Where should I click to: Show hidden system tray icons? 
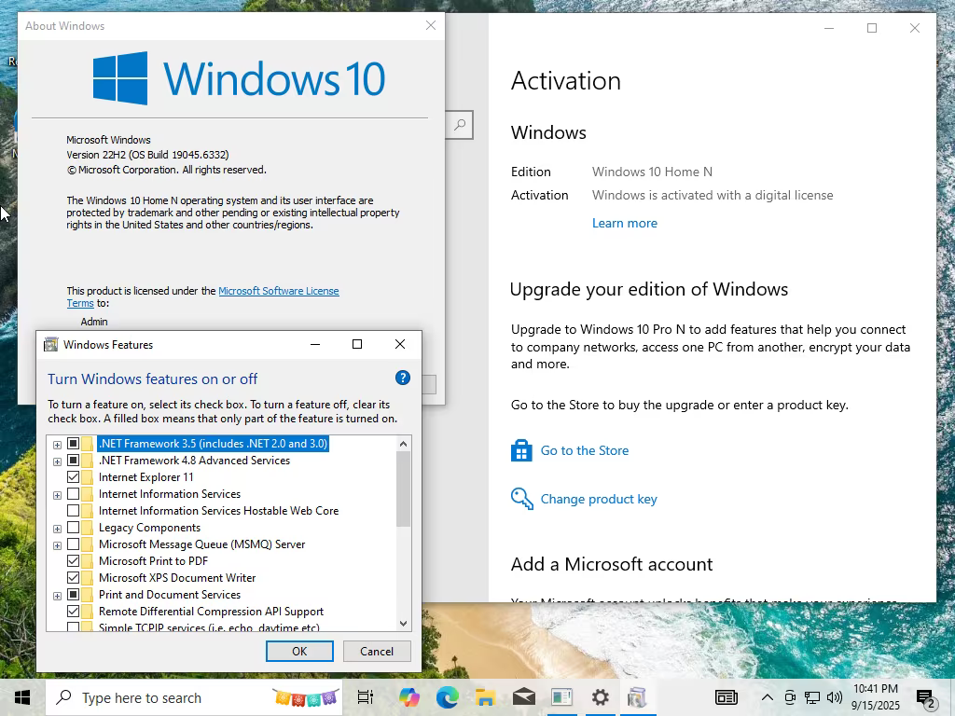click(x=768, y=697)
